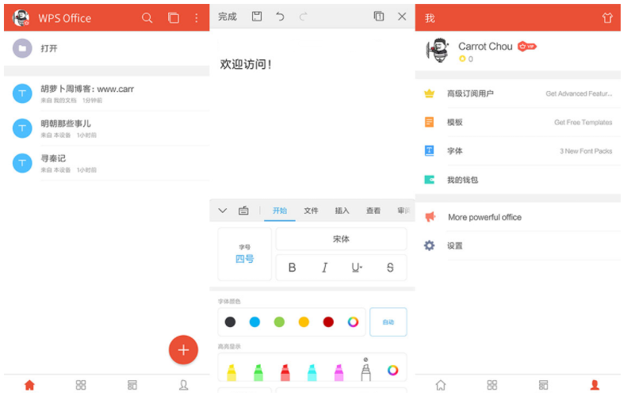Screen dimensions: 635x411
Task: Redo the last edit
Action: click(304, 16)
